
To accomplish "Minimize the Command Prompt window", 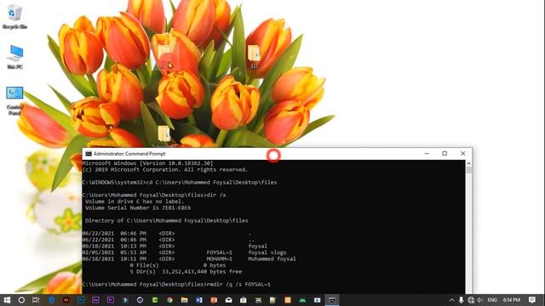I will pos(427,154).
